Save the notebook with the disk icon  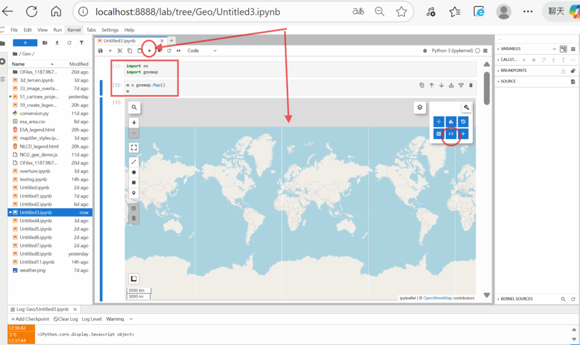101,50
